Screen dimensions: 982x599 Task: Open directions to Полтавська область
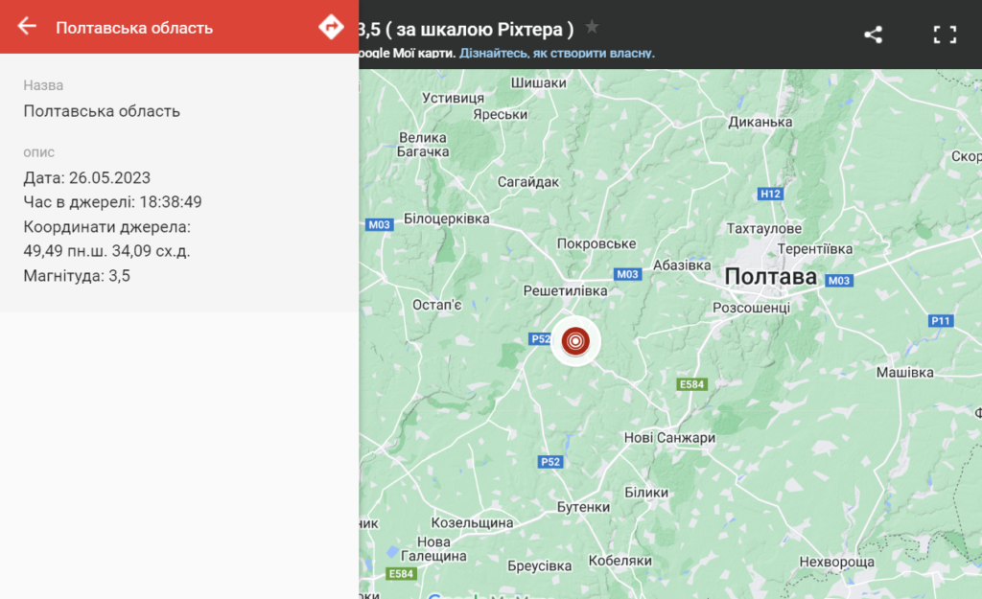tap(331, 27)
